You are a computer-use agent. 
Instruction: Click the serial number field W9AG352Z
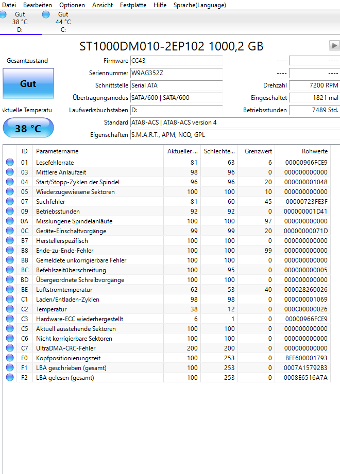pos(176,73)
